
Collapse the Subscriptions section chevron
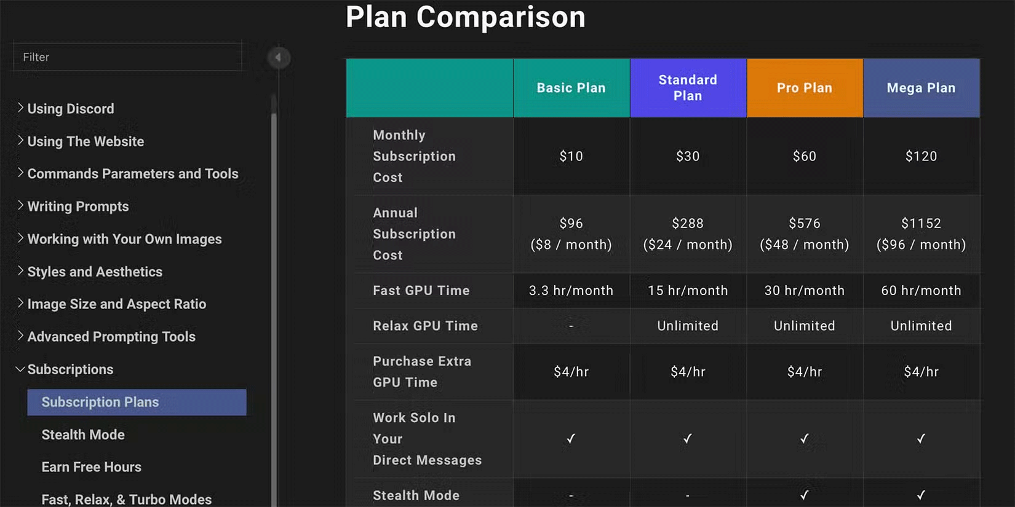[20, 369]
